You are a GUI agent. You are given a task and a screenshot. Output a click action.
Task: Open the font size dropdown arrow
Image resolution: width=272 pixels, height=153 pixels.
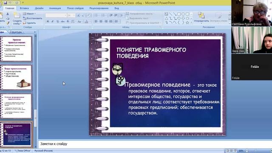click(x=74, y=15)
